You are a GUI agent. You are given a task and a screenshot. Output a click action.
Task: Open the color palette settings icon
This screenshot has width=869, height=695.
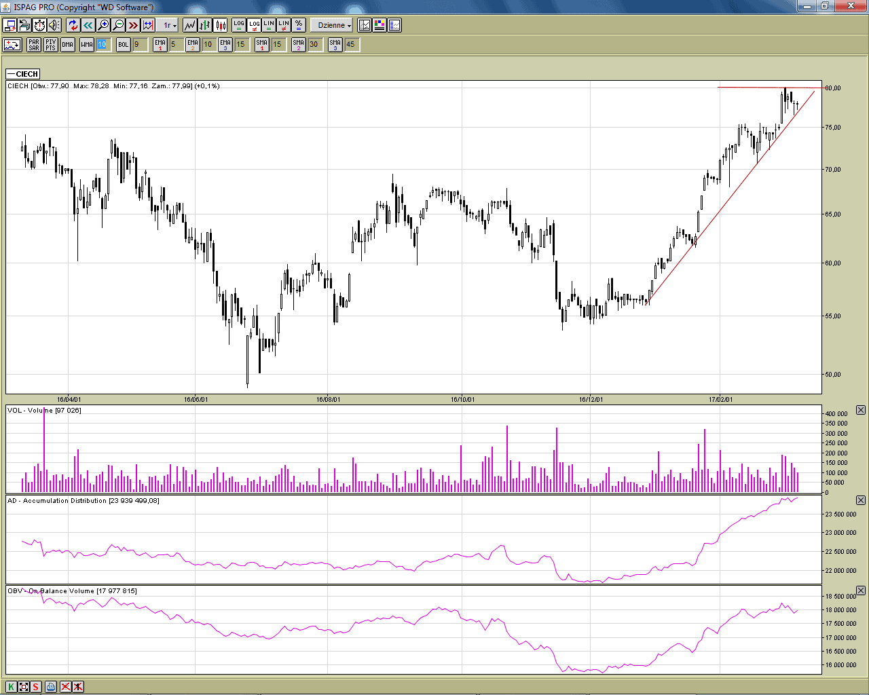(380, 25)
